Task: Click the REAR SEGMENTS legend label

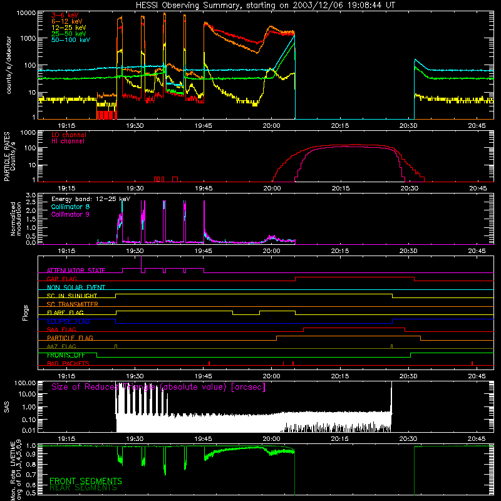Action: (83, 488)
